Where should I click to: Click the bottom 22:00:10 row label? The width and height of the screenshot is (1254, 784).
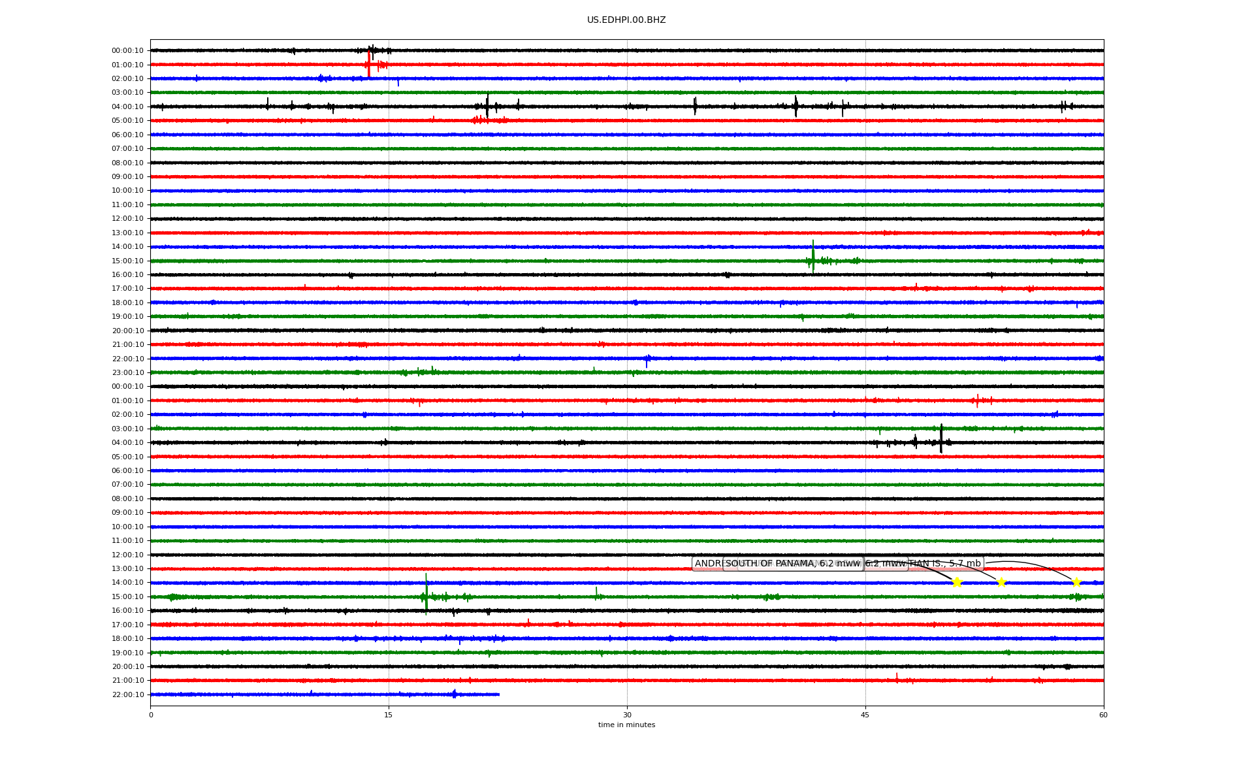pyautogui.click(x=127, y=694)
